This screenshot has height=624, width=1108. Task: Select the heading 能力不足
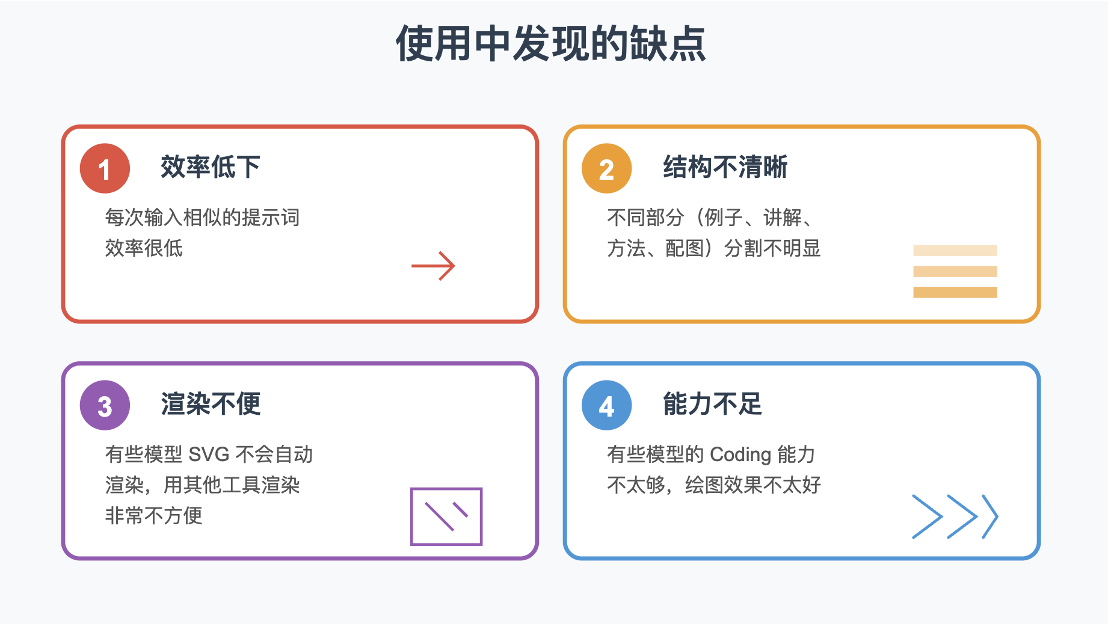[712, 404]
